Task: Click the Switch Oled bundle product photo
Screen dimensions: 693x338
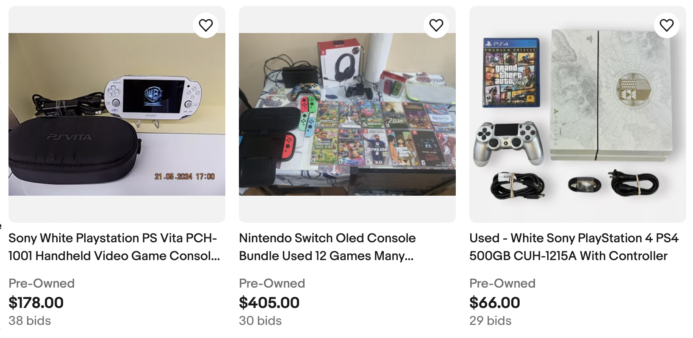Action: point(347,113)
